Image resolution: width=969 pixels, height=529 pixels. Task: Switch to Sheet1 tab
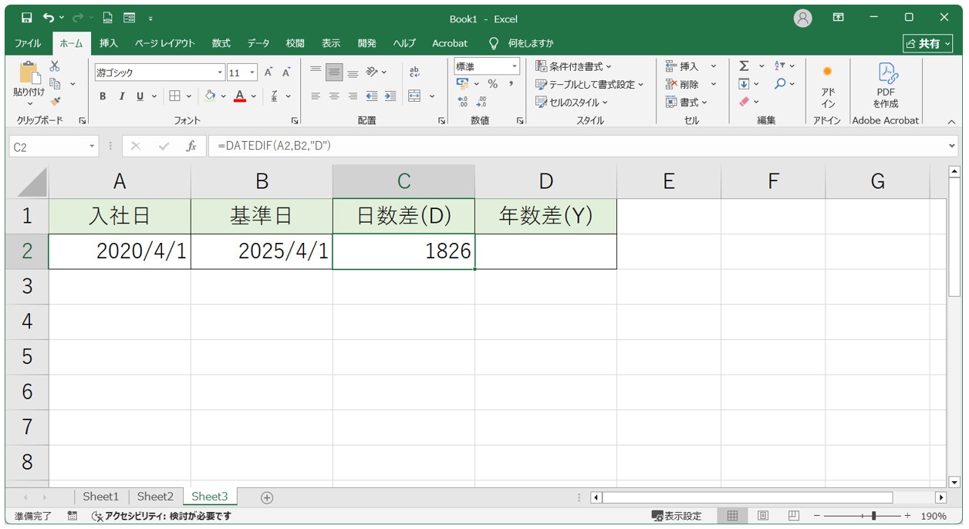pos(101,497)
